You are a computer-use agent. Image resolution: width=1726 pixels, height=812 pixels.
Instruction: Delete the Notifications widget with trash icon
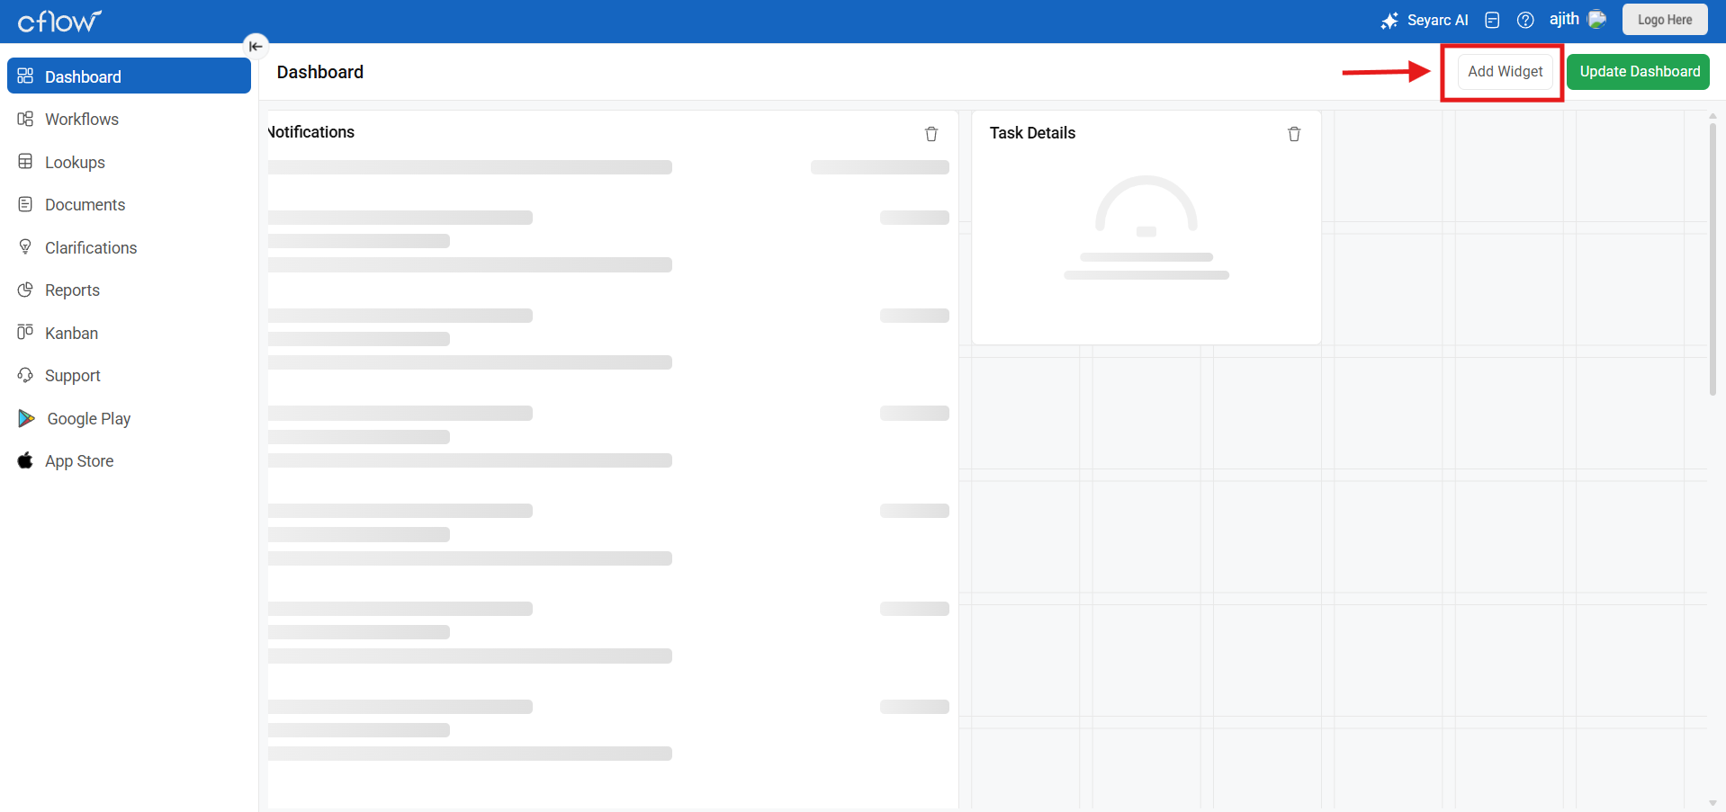(931, 134)
